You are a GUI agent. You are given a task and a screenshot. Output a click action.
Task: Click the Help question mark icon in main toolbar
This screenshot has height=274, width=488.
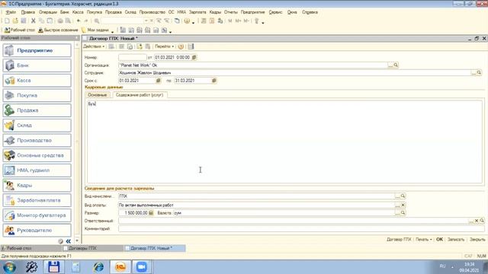click(187, 21)
